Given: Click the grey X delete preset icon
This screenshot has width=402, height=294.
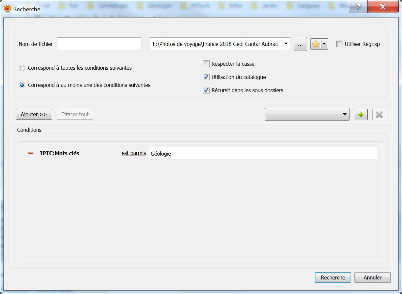Looking at the screenshot, I should 379,115.
